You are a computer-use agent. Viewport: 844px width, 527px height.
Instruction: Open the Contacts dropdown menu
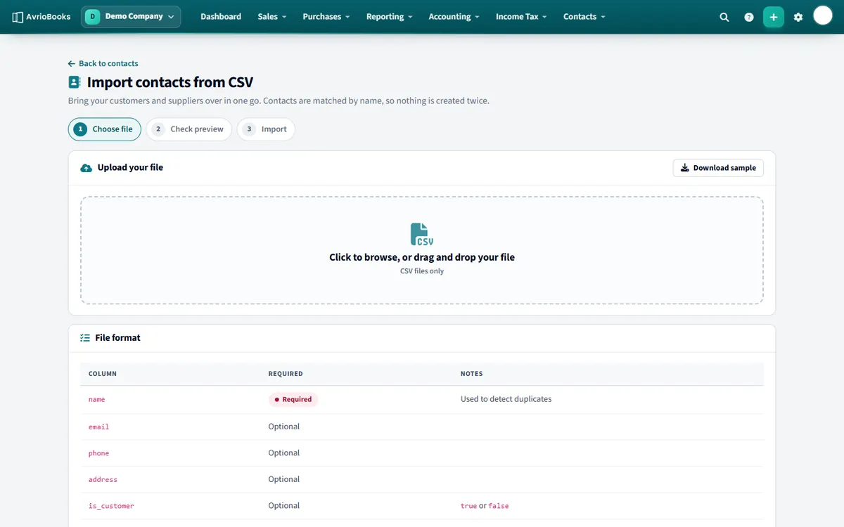point(584,16)
